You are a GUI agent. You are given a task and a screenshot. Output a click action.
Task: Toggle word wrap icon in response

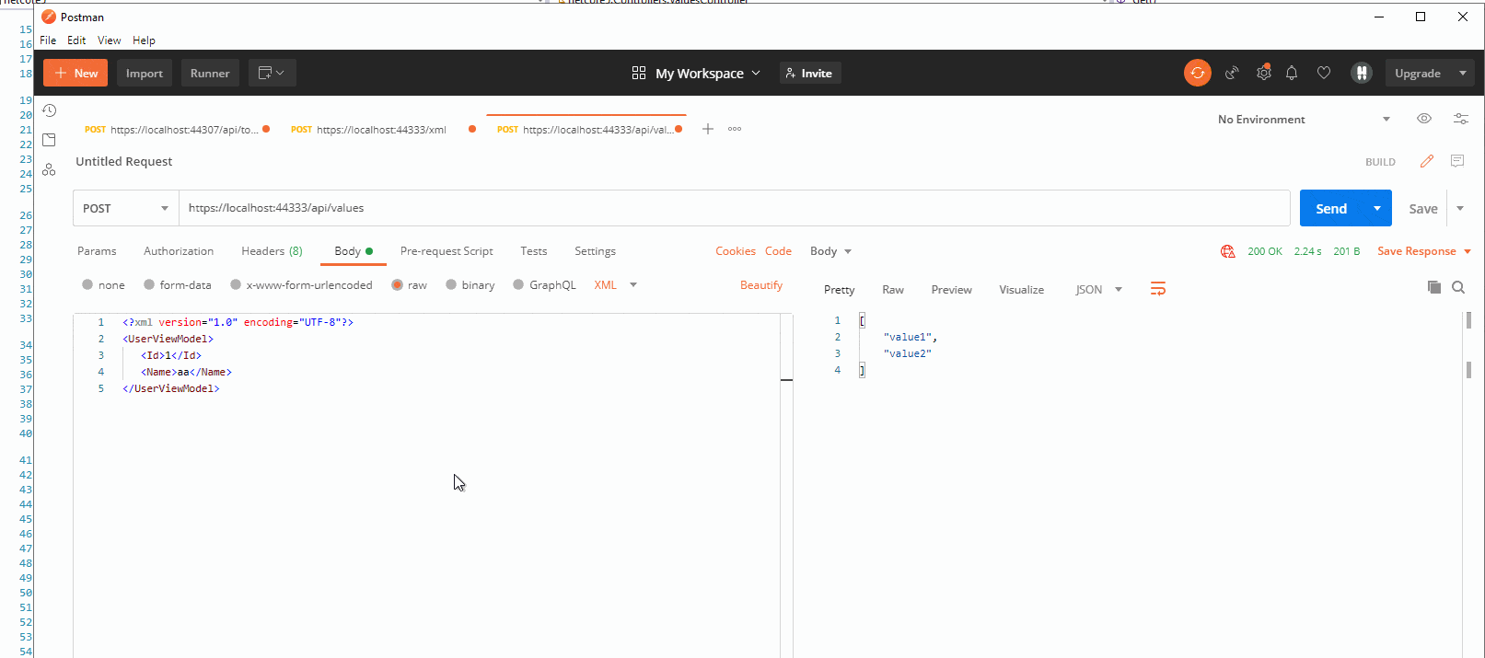point(1158,289)
